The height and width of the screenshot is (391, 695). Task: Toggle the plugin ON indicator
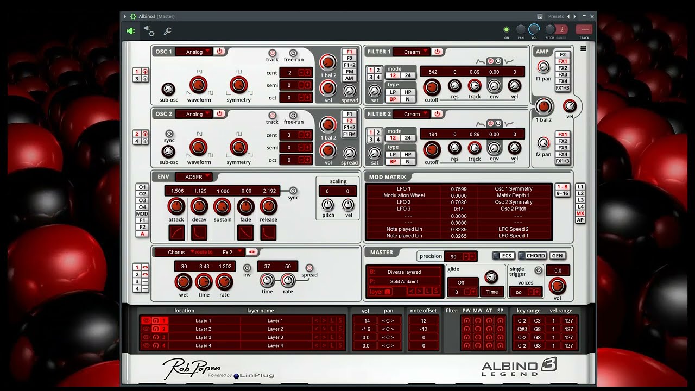click(507, 29)
